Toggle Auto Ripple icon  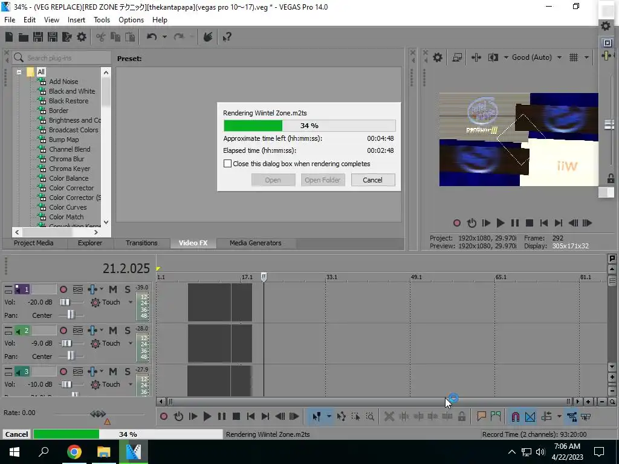coord(546,416)
